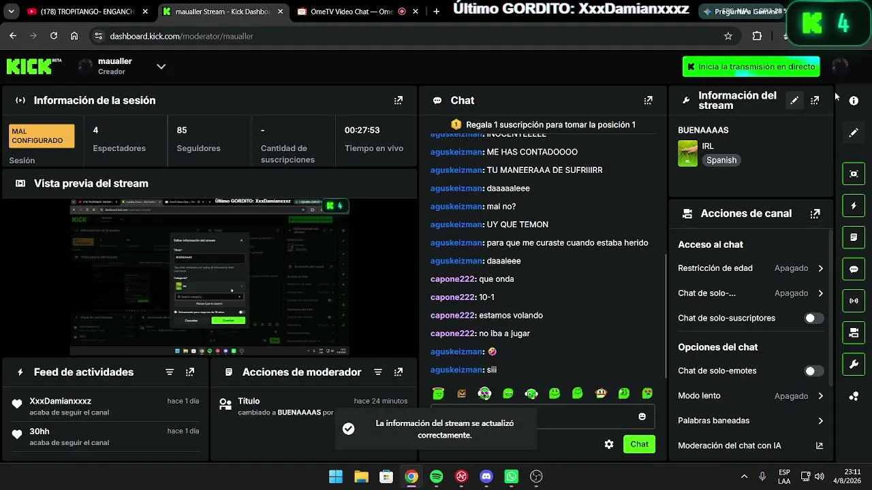Open File Explorer from the taskbar

point(361,476)
